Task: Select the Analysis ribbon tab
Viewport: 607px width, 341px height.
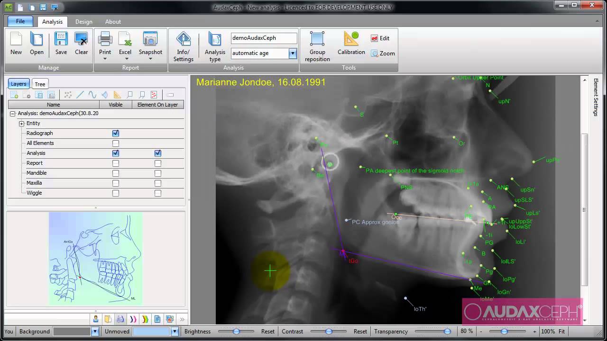Action: (x=52, y=22)
